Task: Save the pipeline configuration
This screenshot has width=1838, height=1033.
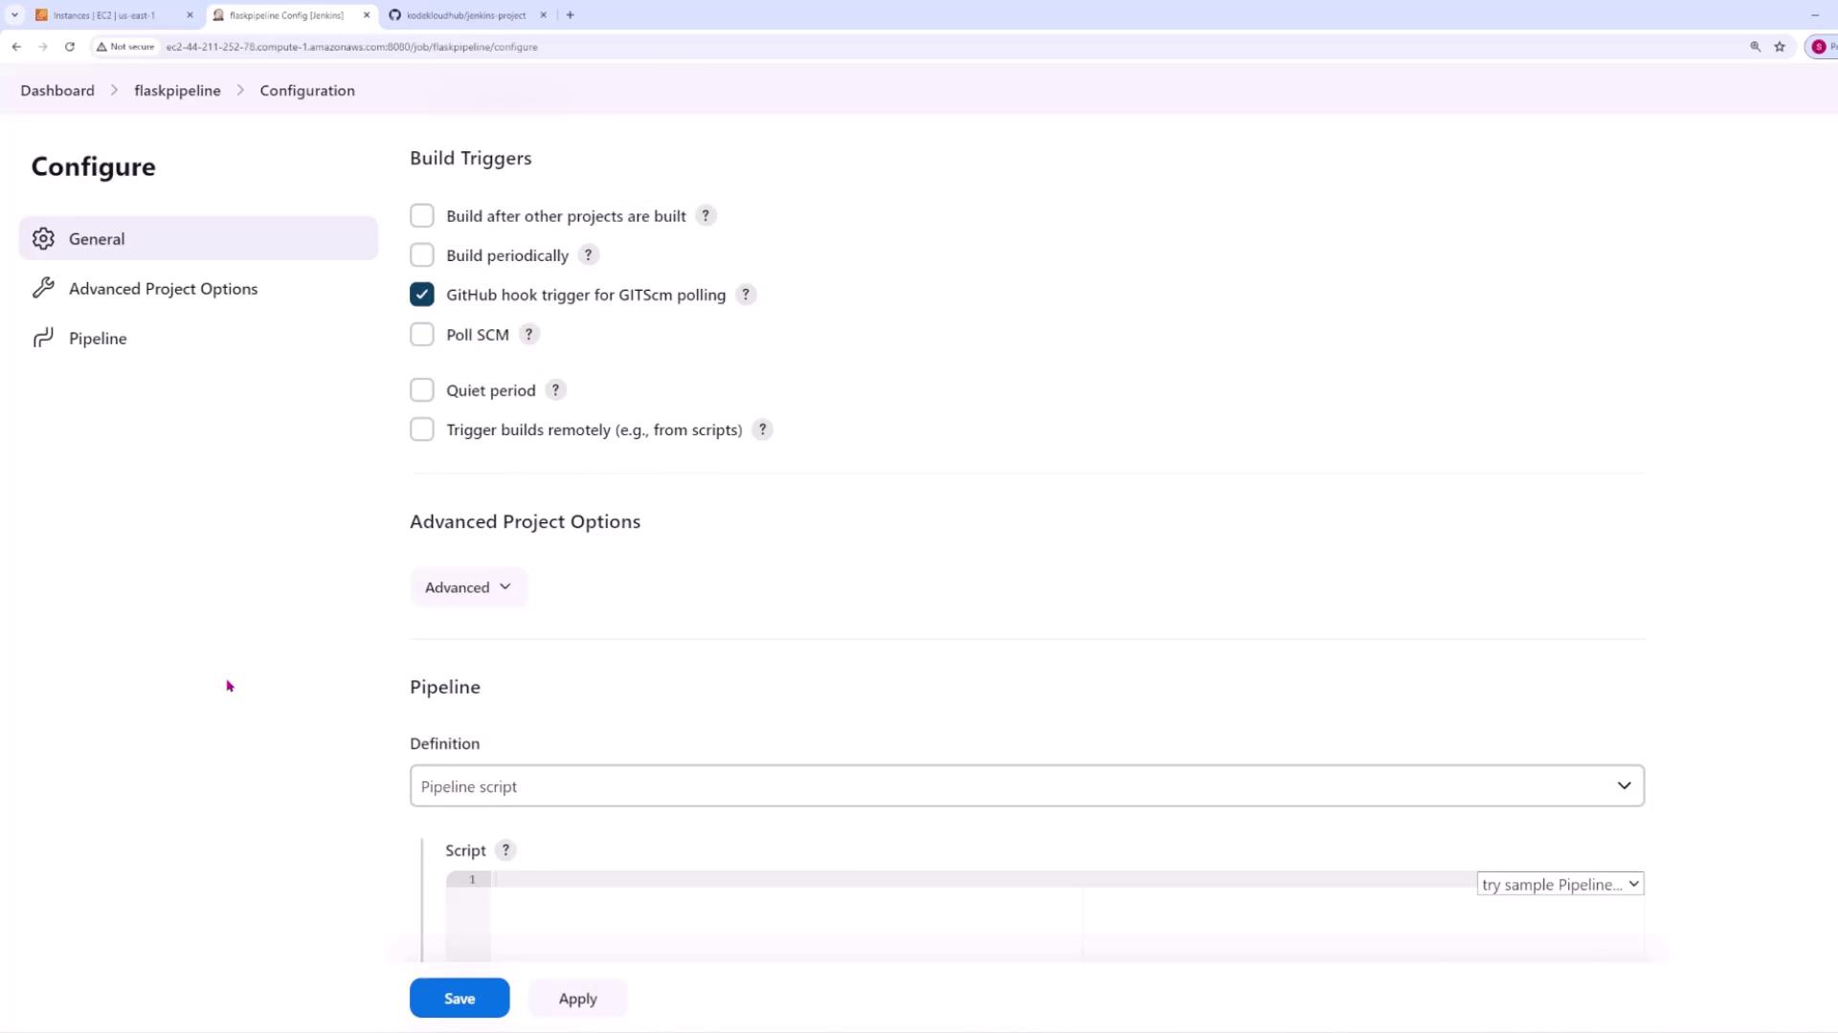Action: pos(459,999)
